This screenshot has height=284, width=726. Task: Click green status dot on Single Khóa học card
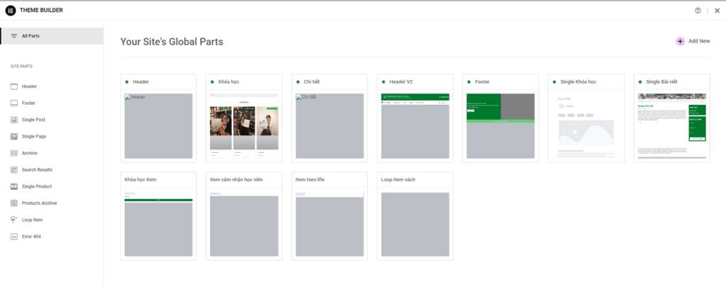pos(554,82)
